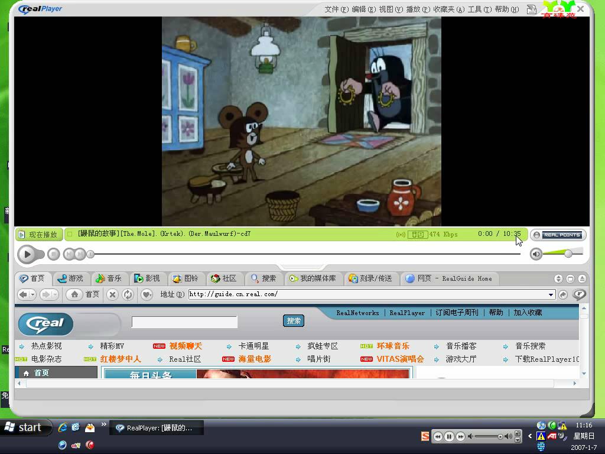The width and height of the screenshot is (605, 454).
Task: Open the VITAS演唱会 link
Action: tap(400, 359)
